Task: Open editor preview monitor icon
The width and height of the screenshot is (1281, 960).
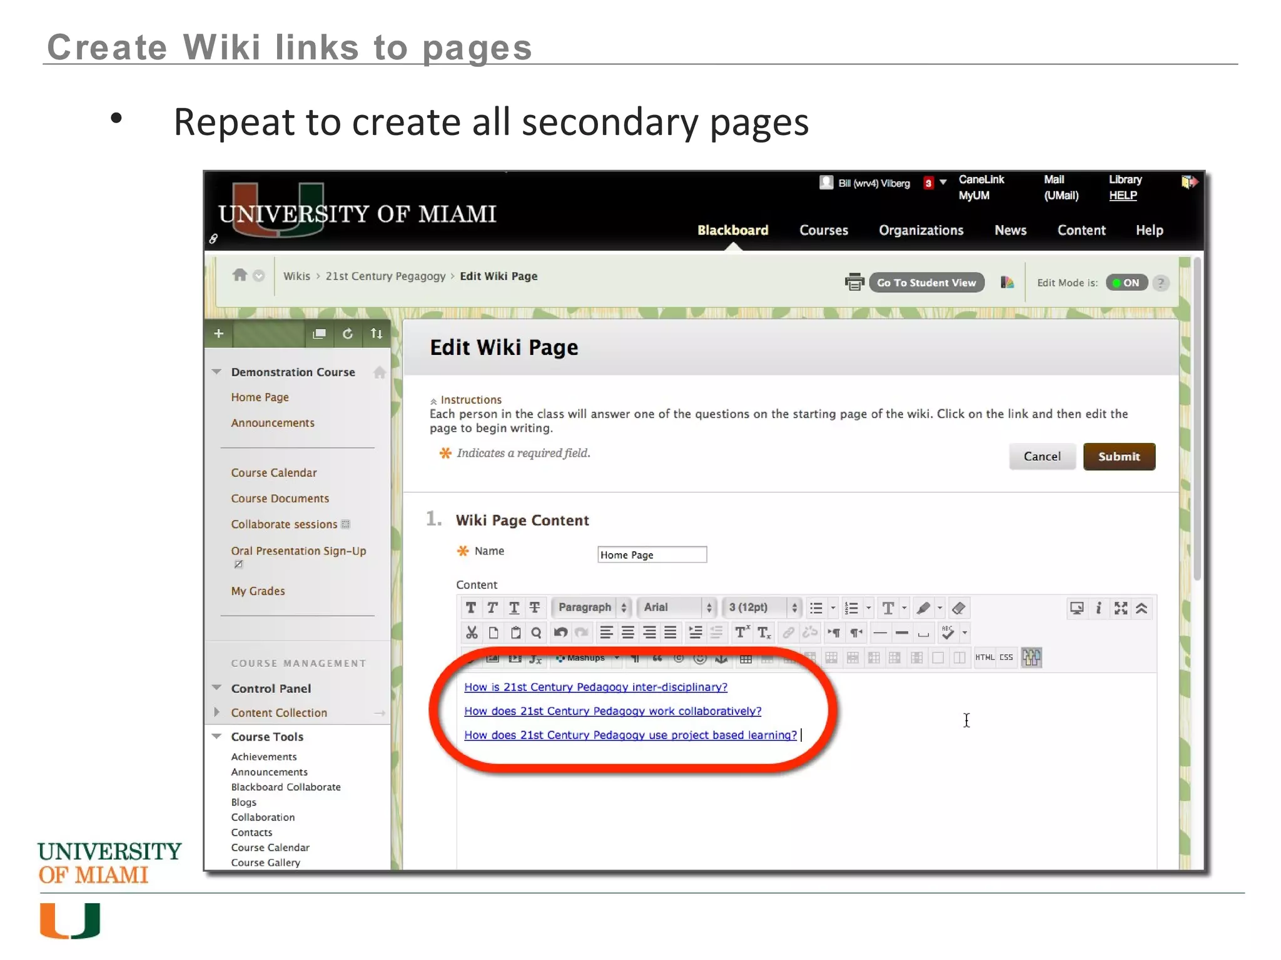Action: [x=1076, y=608]
